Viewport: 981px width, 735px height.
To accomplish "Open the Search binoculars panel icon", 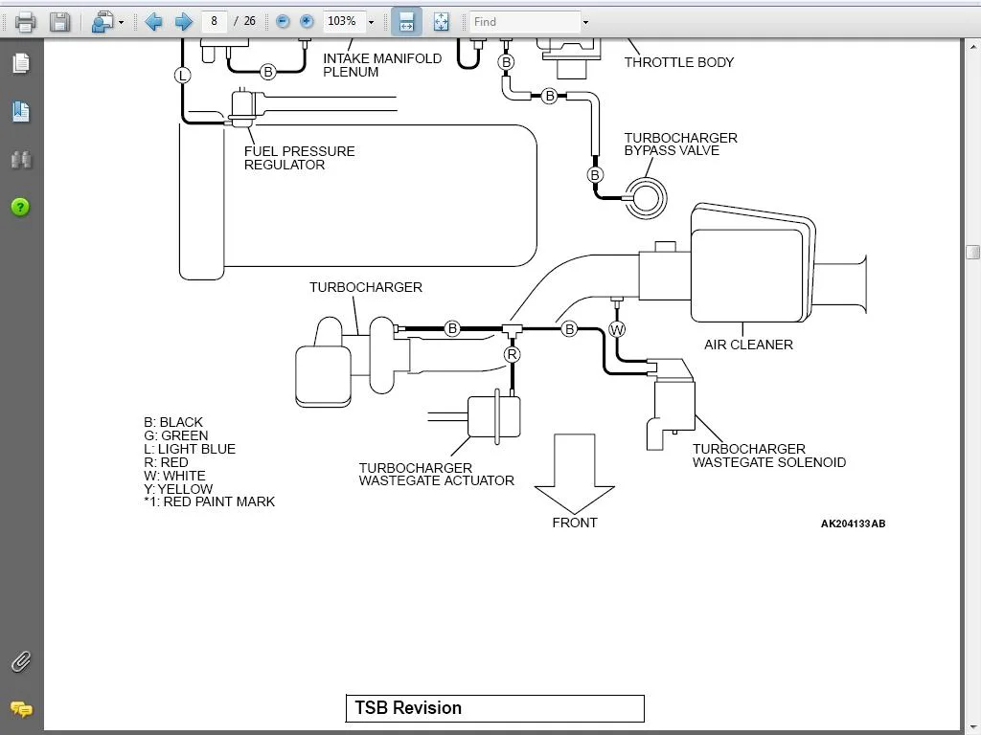I will coord(21,160).
